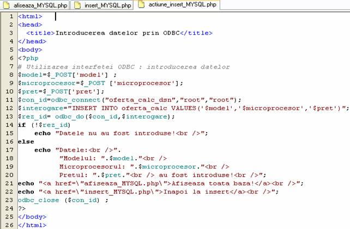
Task: Click the 'else' keyword on line 16
Action: pyautogui.click(x=26, y=141)
